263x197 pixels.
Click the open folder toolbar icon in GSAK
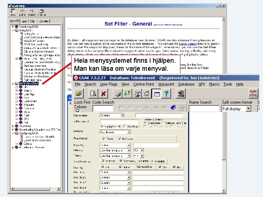(79, 93)
